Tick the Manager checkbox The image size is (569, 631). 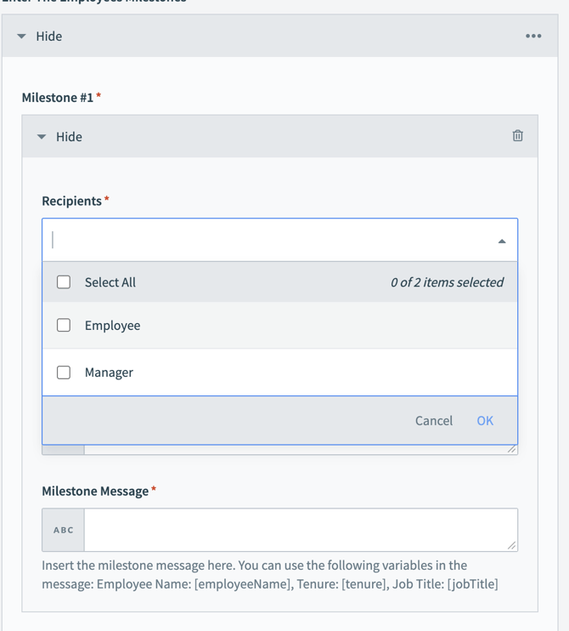[x=64, y=372]
